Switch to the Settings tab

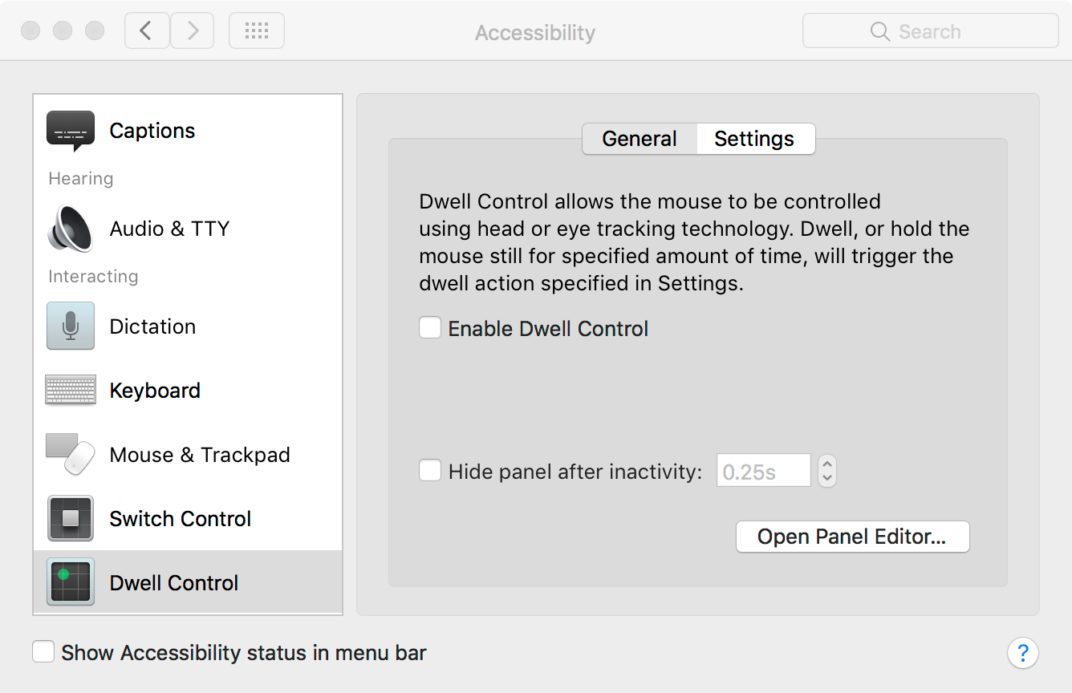pyautogui.click(x=754, y=139)
